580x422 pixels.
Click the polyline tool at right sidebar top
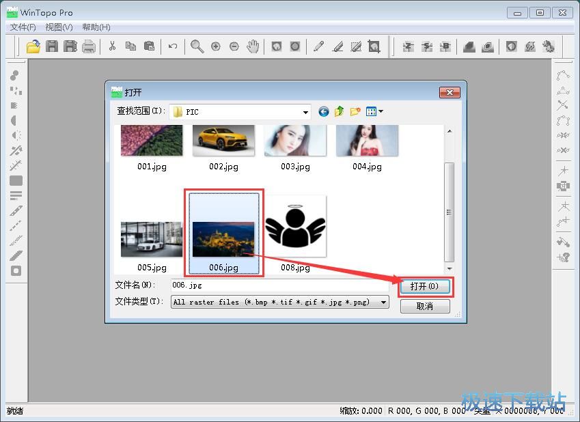tap(563, 75)
